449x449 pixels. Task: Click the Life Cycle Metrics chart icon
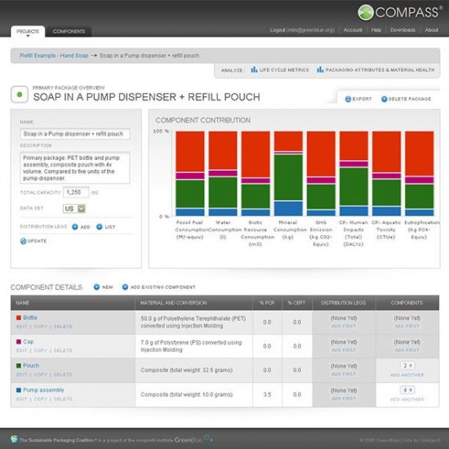pos(254,69)
